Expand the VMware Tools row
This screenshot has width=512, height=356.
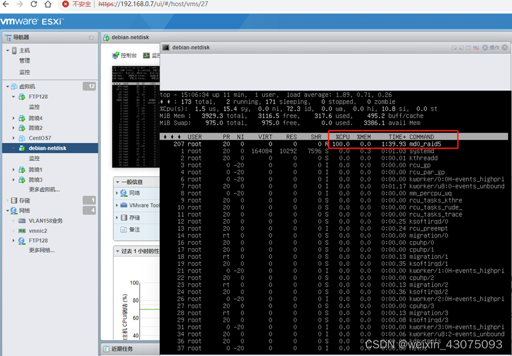point(117,205)
